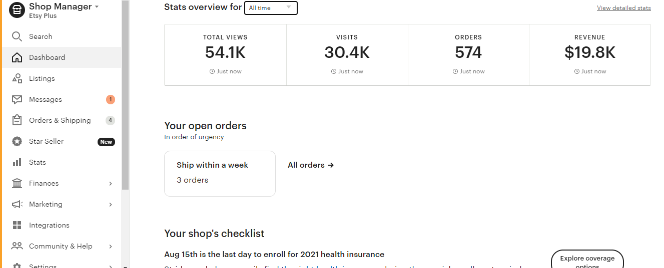The width and height of the screenshot is (664, 268).
Task: Open Messages envelope icon
Action: coord(17,99)
